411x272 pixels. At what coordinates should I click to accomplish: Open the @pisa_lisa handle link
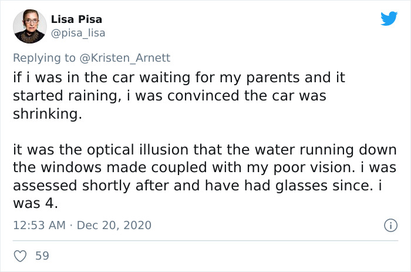(x=78, y=33)
